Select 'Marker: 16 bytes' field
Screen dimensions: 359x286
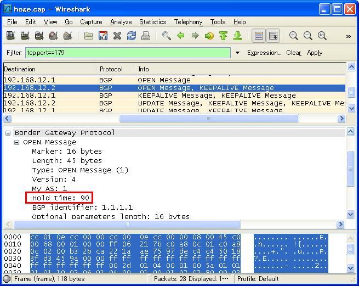[x=67, y=152]
